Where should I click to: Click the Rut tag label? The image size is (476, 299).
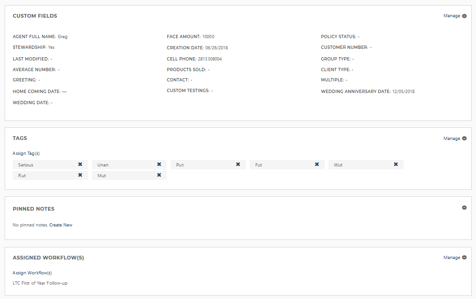click(22, 175)
